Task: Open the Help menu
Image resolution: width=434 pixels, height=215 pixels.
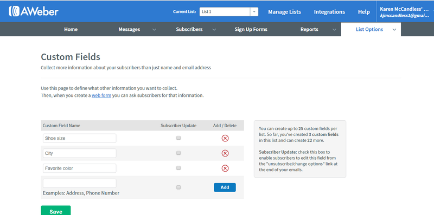Action: point(363,12)
